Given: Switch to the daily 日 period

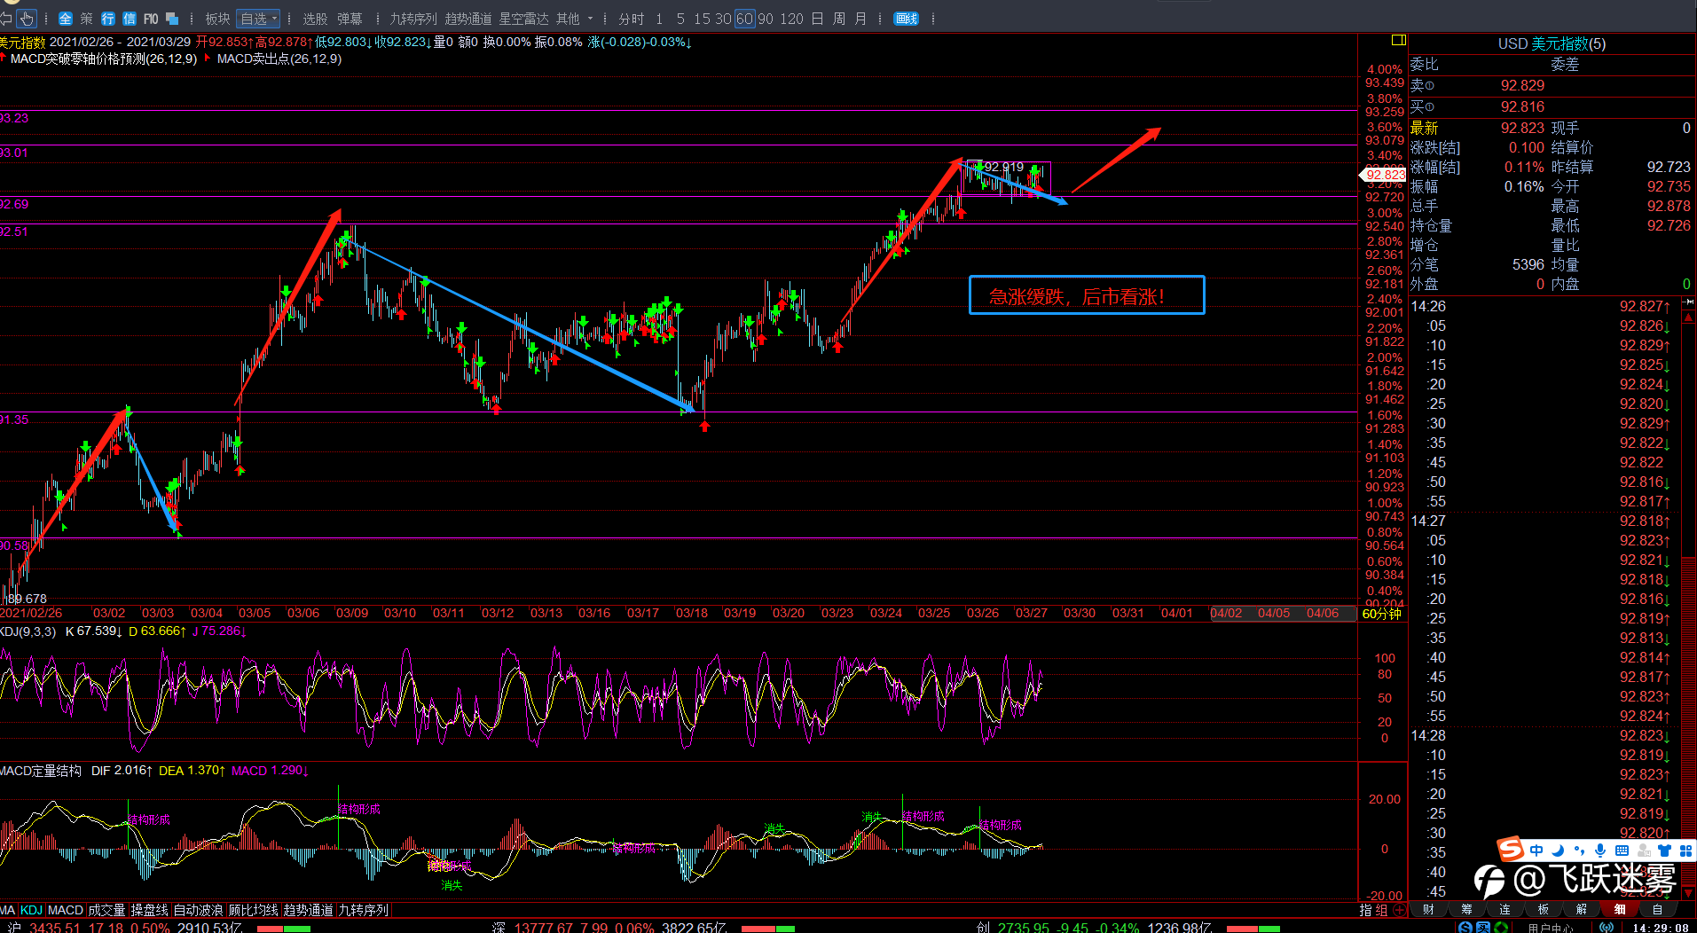Looking at the screenshot, I should click(x=817, y=18).
